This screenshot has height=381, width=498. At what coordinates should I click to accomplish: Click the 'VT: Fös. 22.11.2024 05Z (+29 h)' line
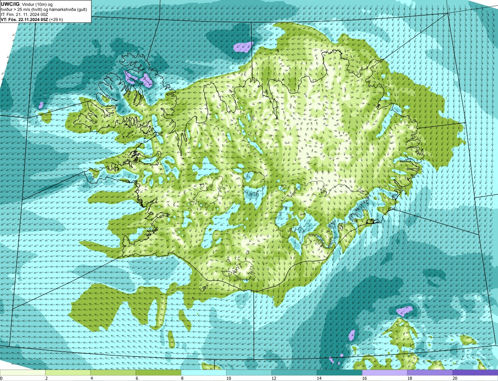pos(32,20)
